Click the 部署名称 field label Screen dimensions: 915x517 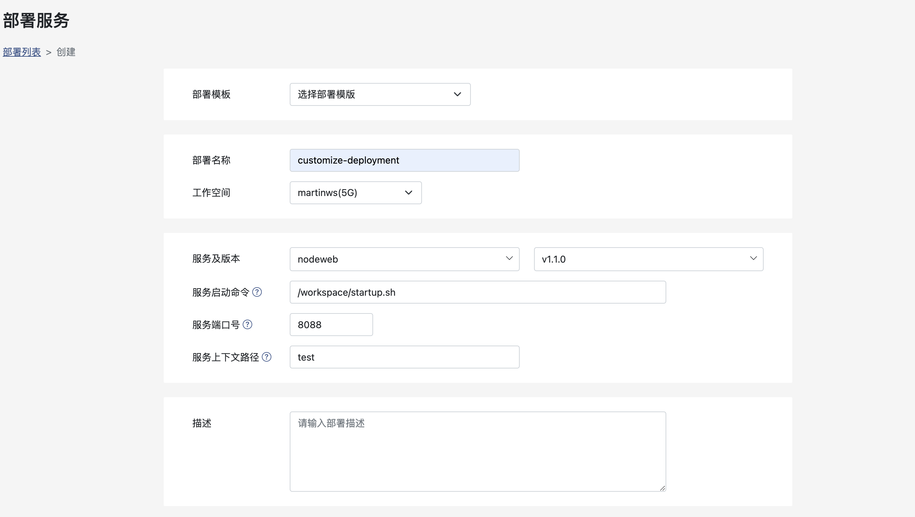(x=211, y=160)
